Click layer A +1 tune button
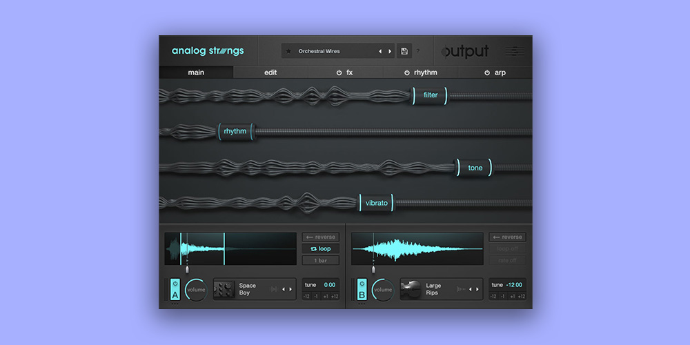690x345 pixels. 326,297
